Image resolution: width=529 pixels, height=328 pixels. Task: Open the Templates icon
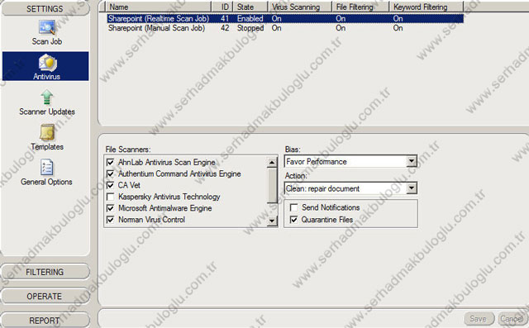[47, 132]
